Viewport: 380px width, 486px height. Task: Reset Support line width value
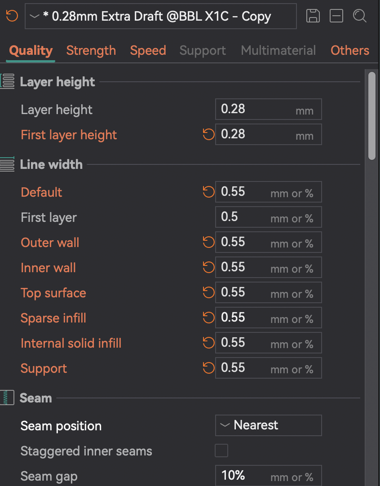pyautogui.click(x=208, y=368)
